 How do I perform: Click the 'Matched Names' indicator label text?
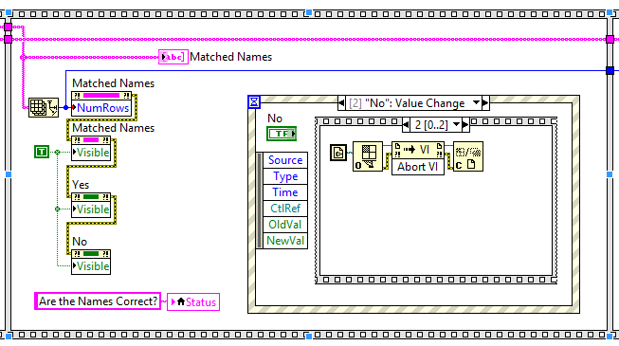point(230,57)
